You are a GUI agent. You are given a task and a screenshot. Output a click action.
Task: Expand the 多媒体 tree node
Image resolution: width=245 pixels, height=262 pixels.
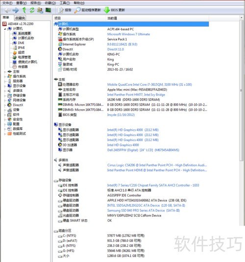tap(5, 91)
